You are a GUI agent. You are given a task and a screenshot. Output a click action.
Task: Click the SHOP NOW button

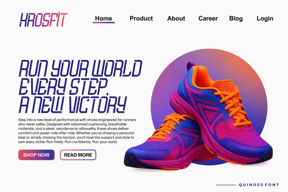37,155
